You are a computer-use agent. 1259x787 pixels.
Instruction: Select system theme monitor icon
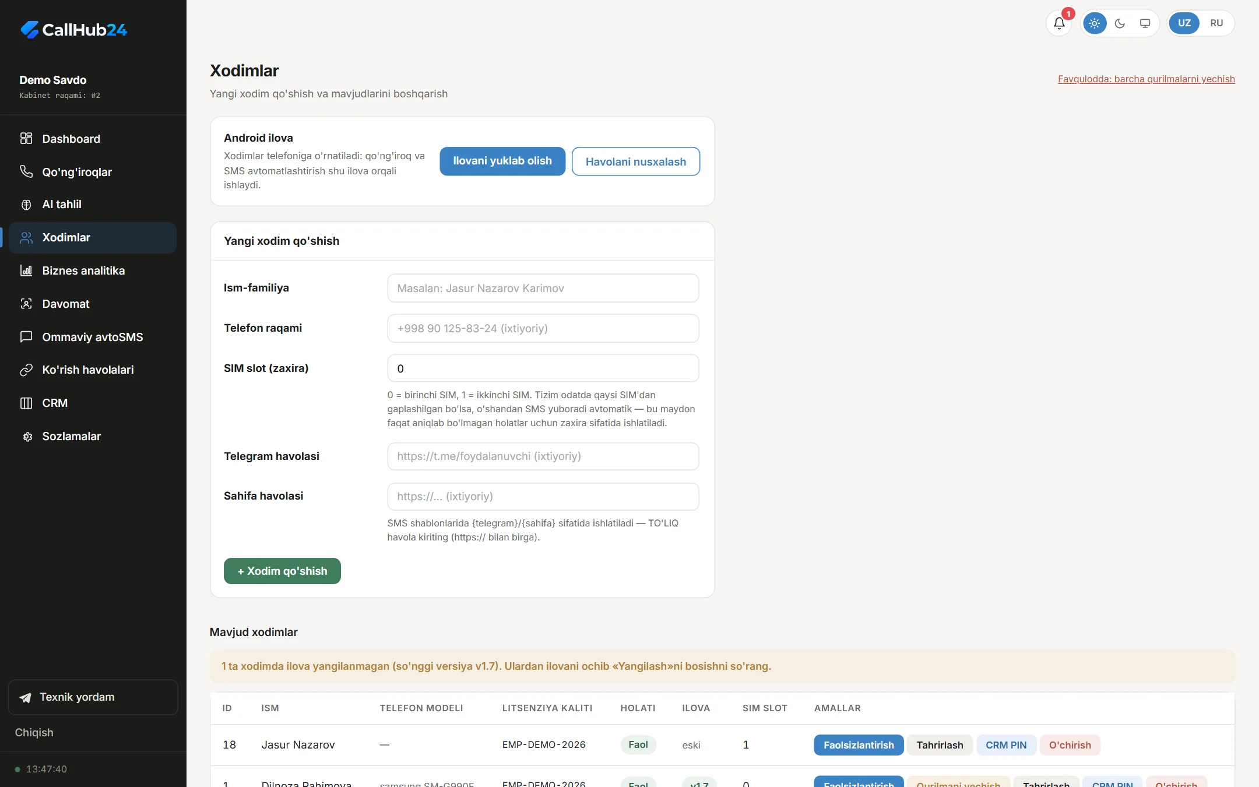point(1145,23)
